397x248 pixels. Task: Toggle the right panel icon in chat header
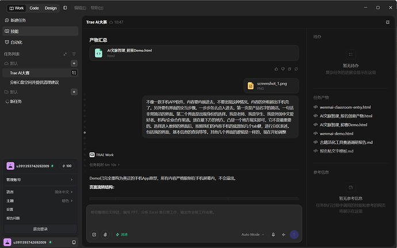coord(388,22)
